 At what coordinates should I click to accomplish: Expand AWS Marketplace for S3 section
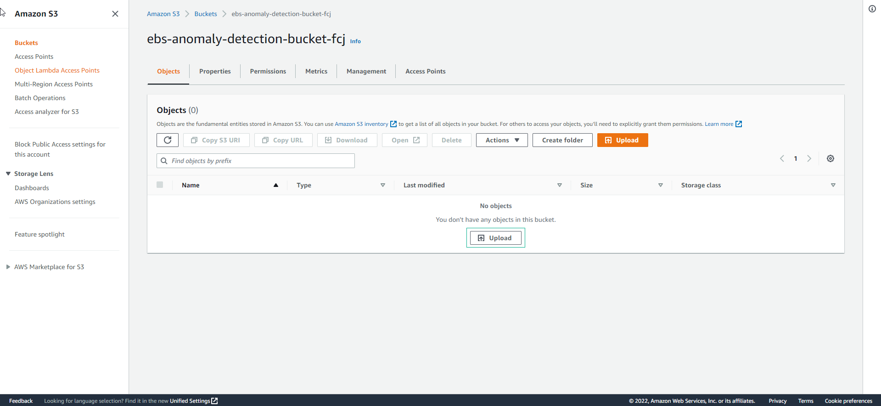tap(8, 267)
